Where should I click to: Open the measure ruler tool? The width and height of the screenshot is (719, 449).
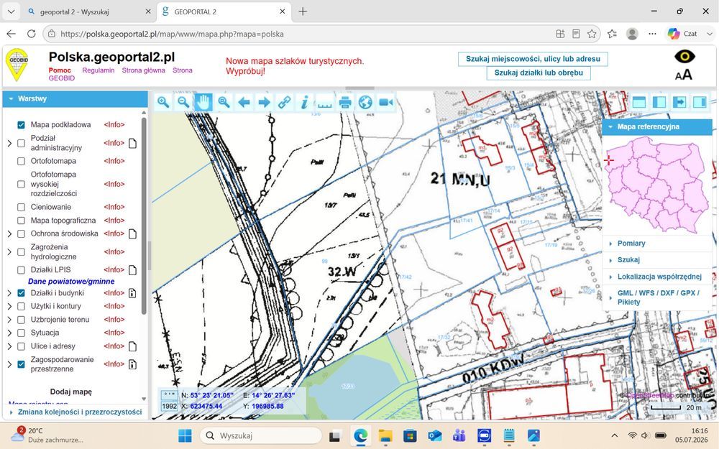(325, 102)
